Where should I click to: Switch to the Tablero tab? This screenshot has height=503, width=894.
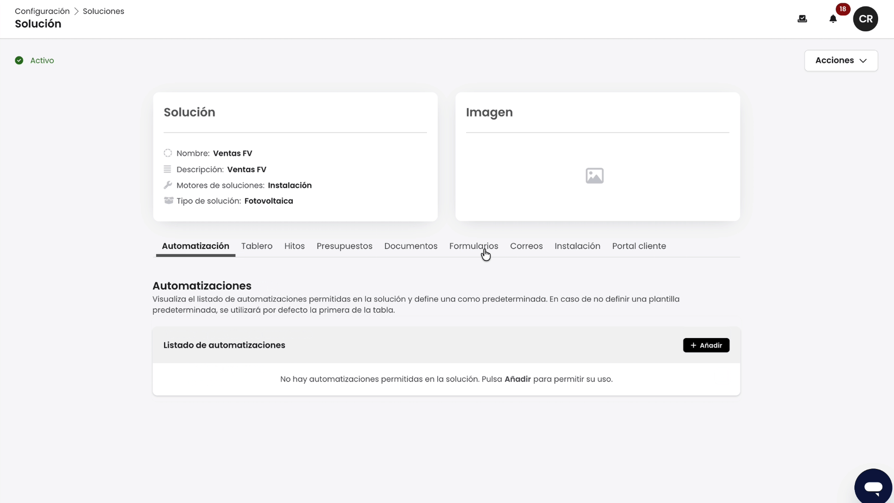pos(257,246)
